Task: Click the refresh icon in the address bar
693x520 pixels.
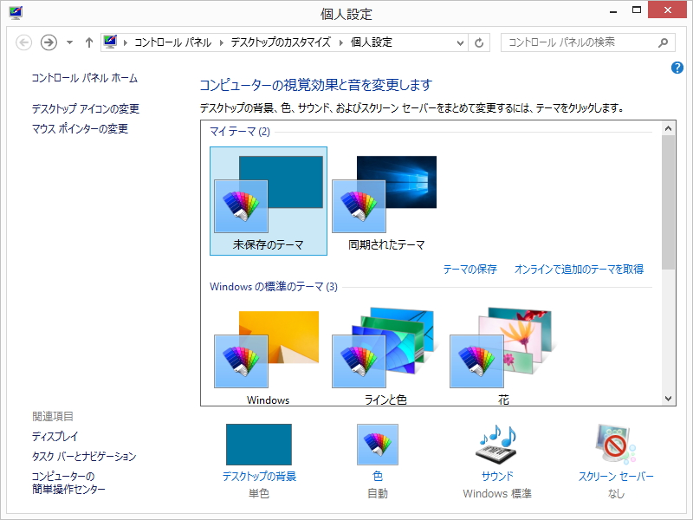Action: (481, 42)
